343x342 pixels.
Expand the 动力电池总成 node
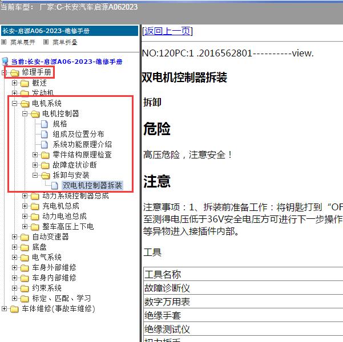pos(25,217)
